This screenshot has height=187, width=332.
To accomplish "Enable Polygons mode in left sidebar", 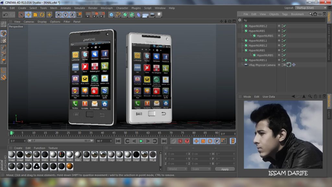I will click(3, 61).
